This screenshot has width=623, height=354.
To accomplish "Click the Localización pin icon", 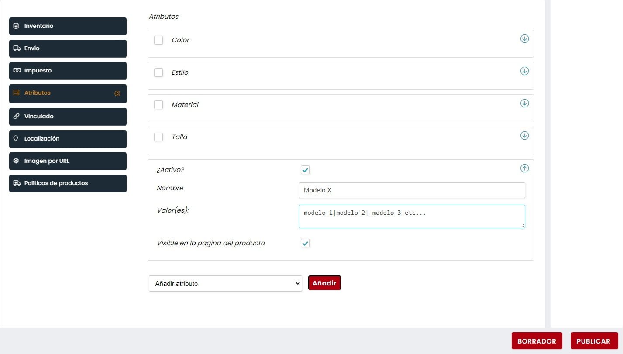I will click(16, 139).
